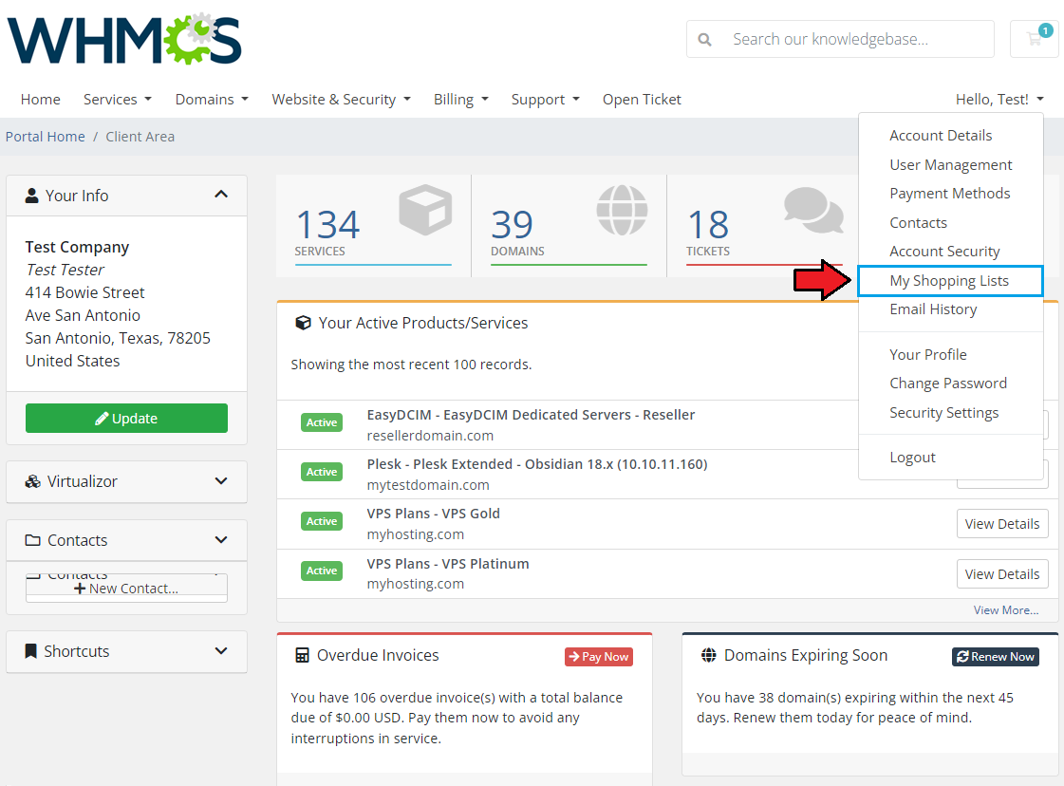This screenshot has width=1064, height=786.
Task: Click the WHMCS logo
Action: pyautogui.click(x=124, y=41)
